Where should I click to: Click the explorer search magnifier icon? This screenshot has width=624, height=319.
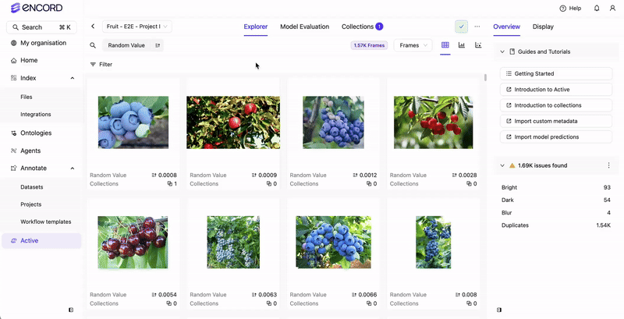coord(93,45)
